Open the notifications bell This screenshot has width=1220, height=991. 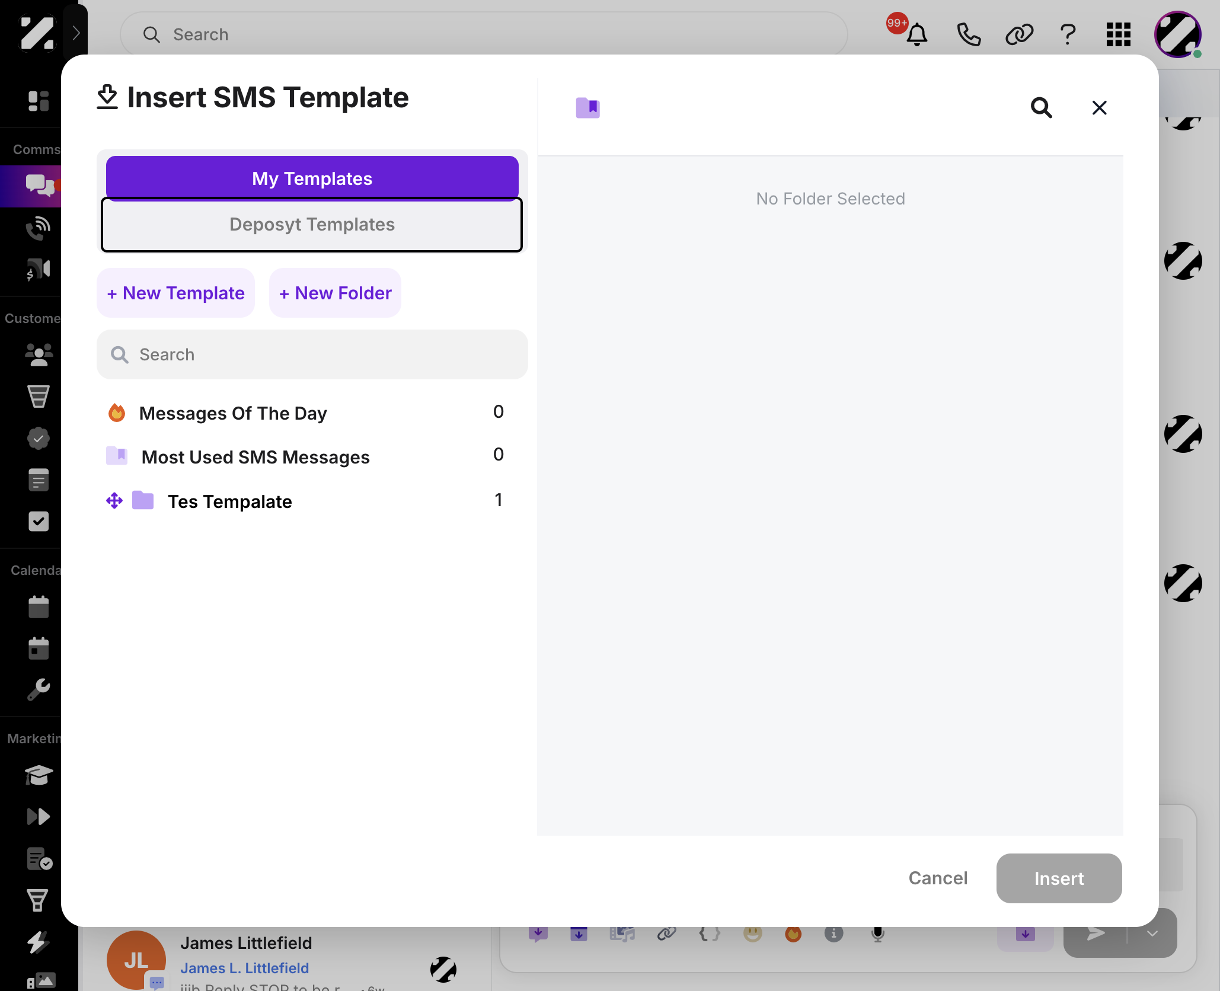click(x=916, y=34)
